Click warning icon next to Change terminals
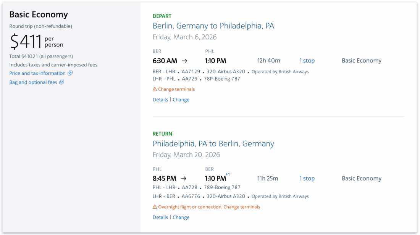420x235 pixels. pos(155,89)
